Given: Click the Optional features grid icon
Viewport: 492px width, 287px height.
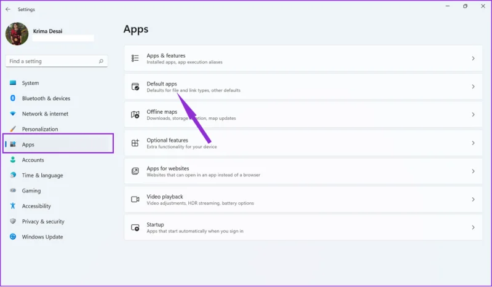Looking at the screenshot, I should [x=135, y=143].
